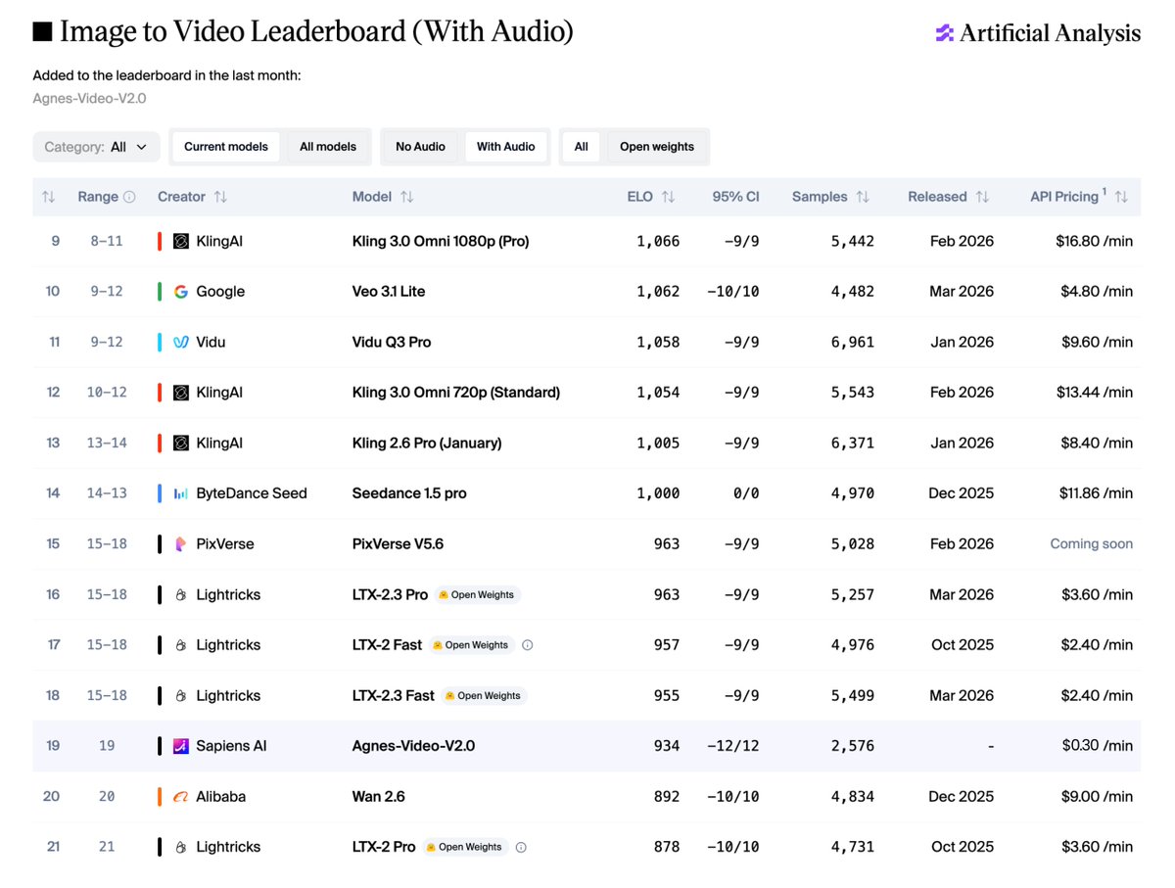Click the PixVerse V5.6 model name
This screenshot has height=888, width=1175.
coord(398,544)
